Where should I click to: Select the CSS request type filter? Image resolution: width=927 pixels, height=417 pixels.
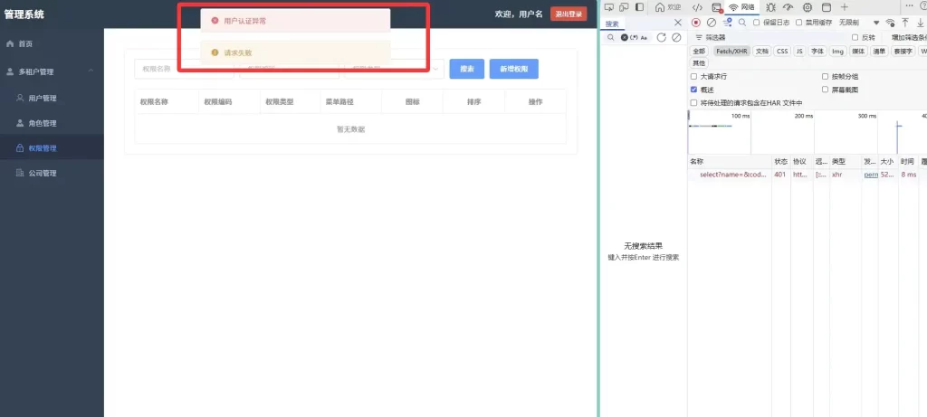[x=782, y=52]
